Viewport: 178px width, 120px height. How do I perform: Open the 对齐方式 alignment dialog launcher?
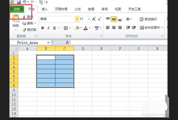click(162, 36)
